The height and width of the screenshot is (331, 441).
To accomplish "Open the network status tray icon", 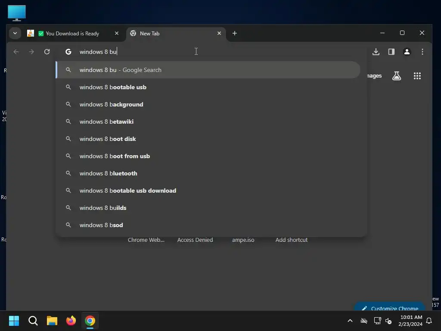I will click(x=377, y=321).
